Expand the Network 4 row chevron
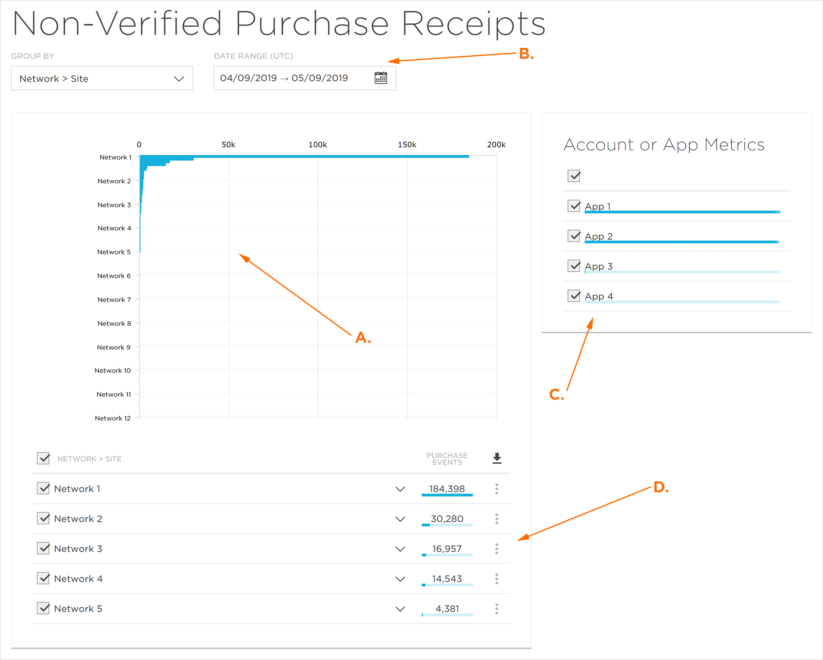Screen dimensions: 823x660 400,579
